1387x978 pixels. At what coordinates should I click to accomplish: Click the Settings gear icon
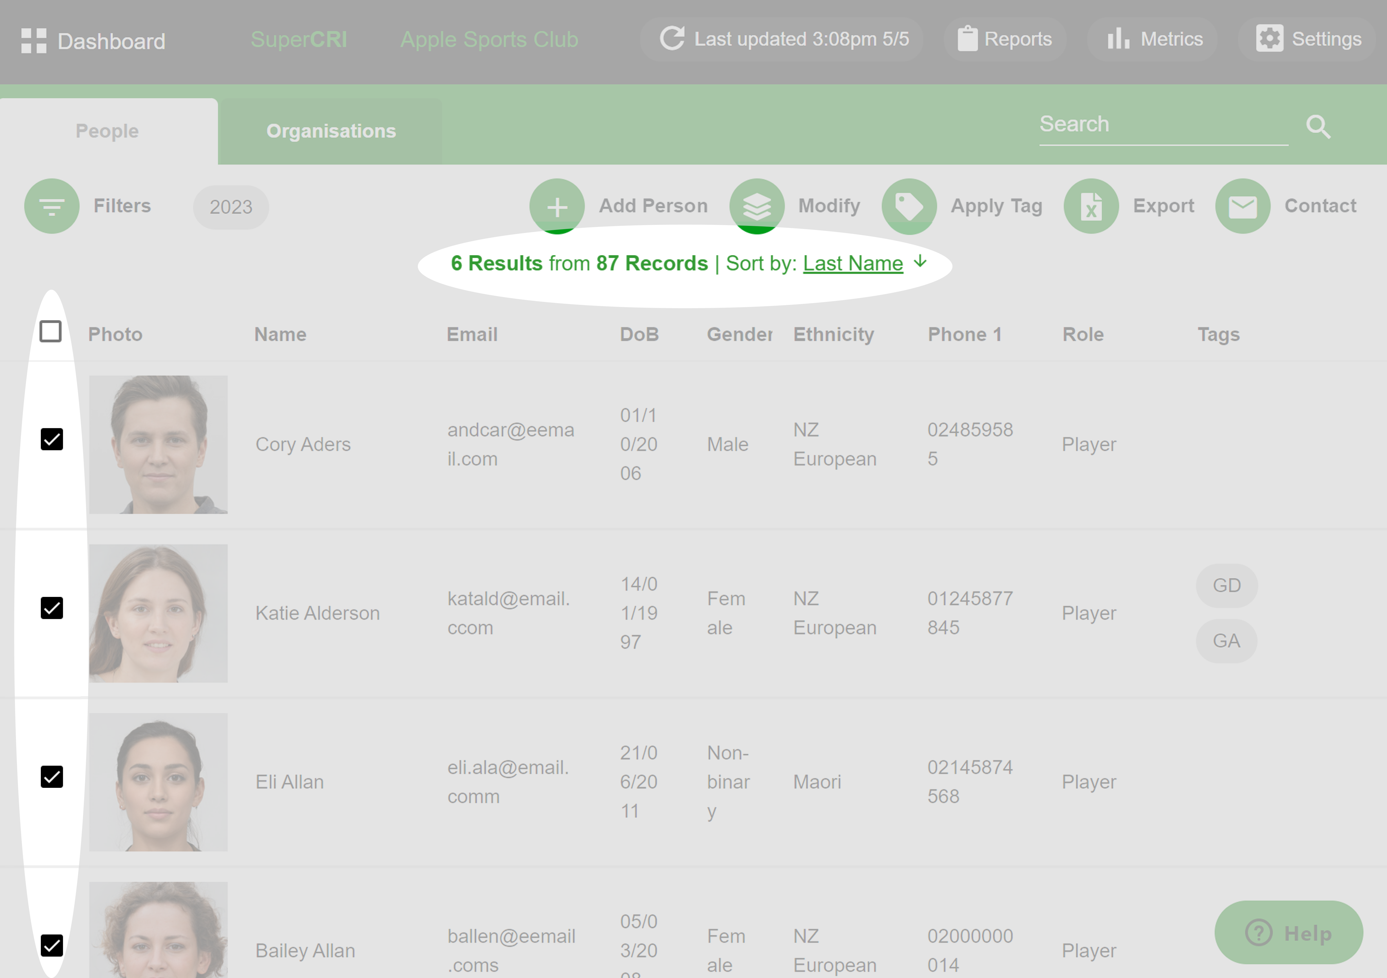click(x=1269, y=38)
